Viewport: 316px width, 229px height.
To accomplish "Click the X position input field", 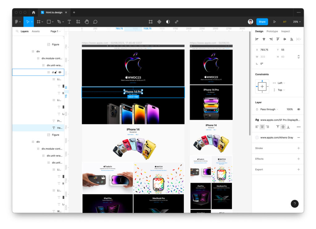I will point(265,50).
